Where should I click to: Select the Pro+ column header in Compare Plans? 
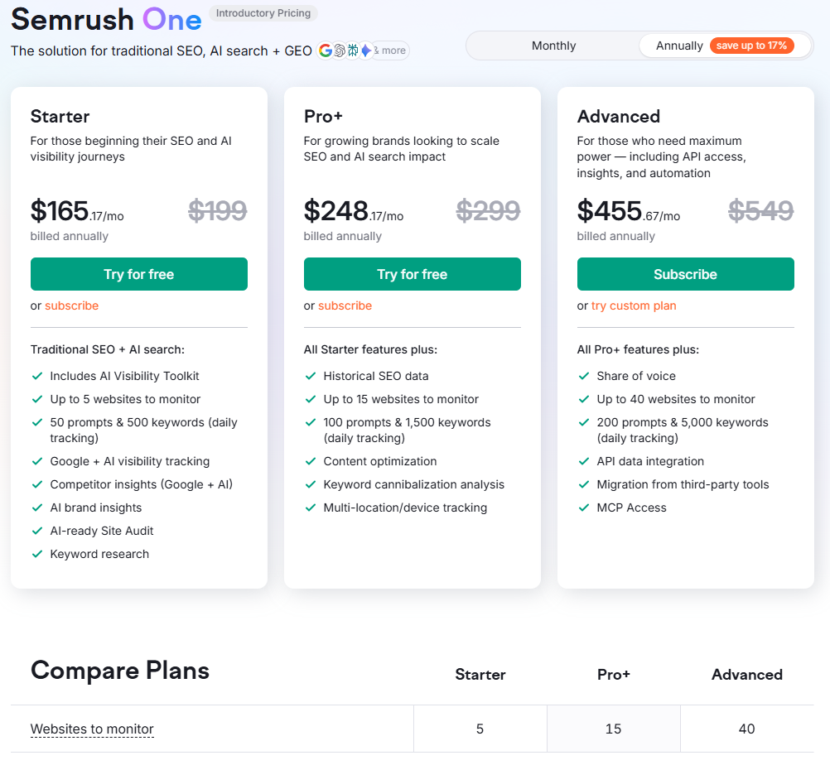(613, 675)
